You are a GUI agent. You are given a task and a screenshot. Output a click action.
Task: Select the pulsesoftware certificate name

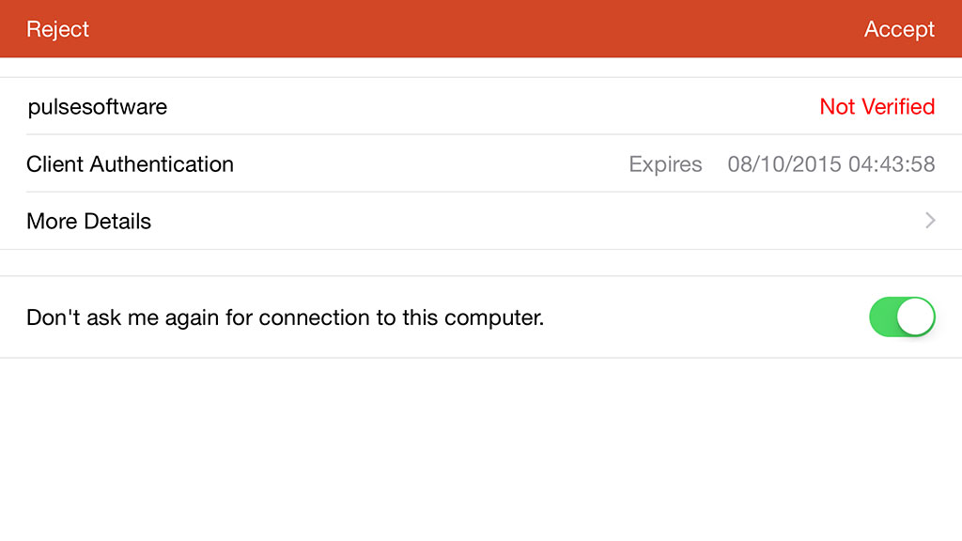(98, 107)
